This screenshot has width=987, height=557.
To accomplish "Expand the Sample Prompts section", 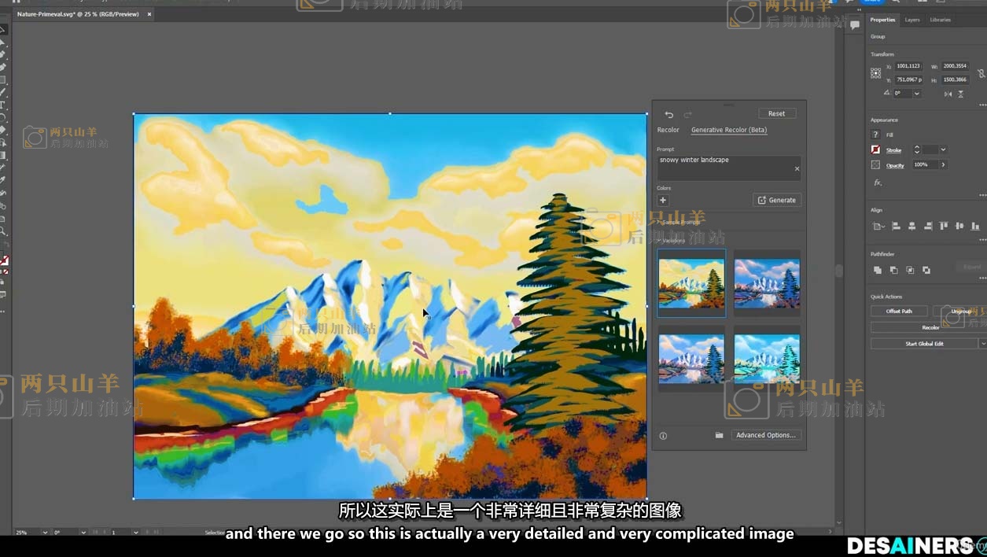I will coord(659,223).
